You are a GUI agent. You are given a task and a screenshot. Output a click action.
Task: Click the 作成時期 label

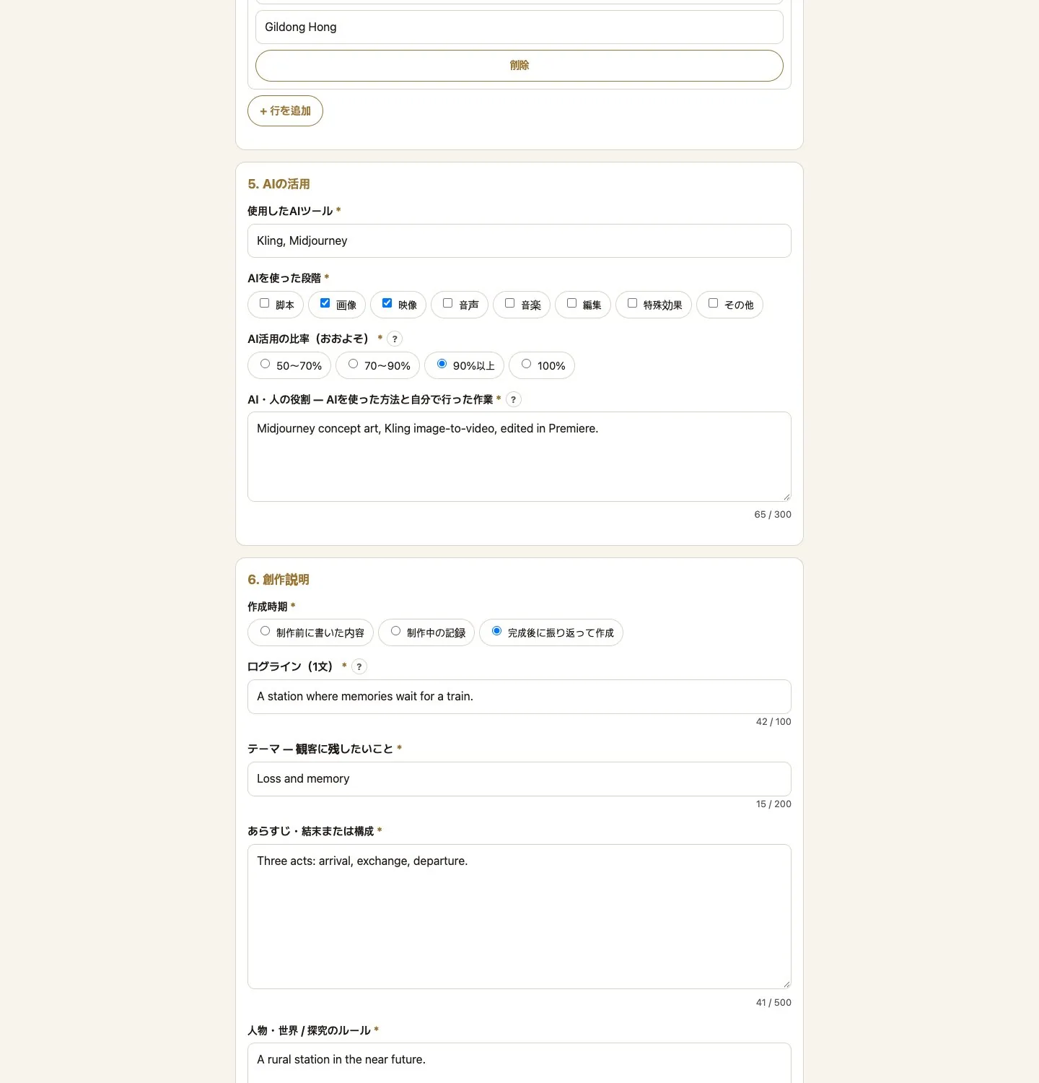pos(268,606)
